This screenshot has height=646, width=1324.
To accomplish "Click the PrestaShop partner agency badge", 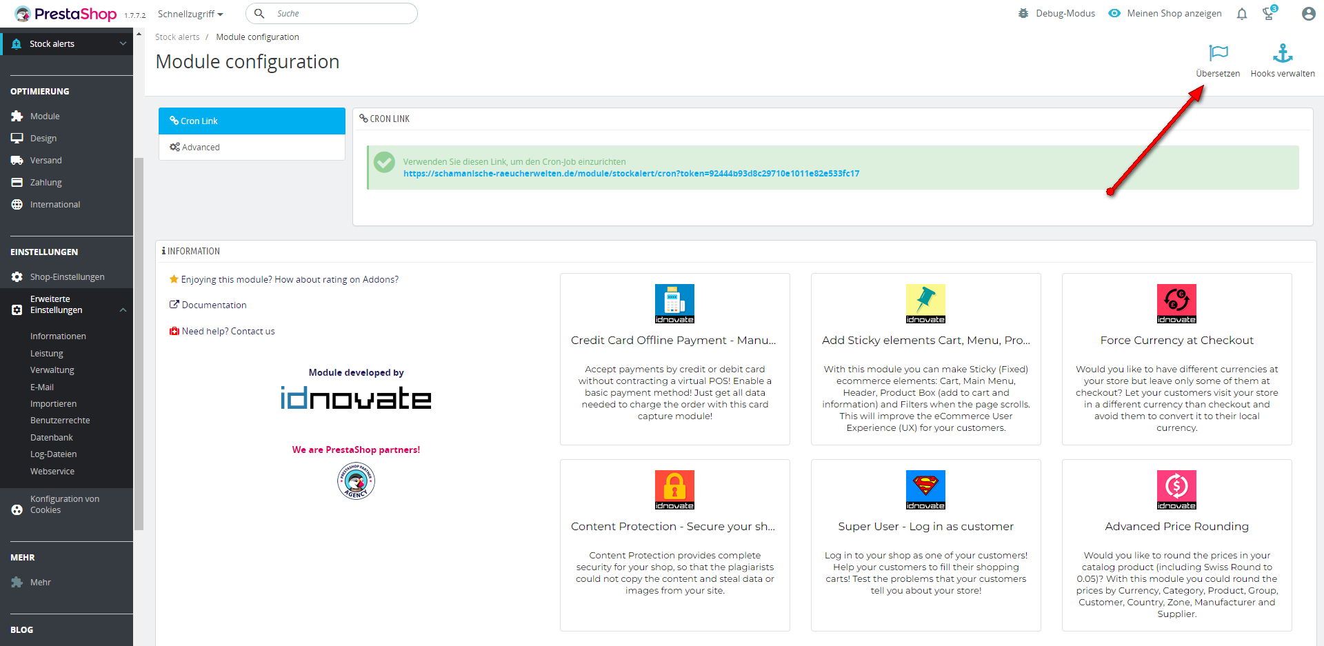I will 356,481.
